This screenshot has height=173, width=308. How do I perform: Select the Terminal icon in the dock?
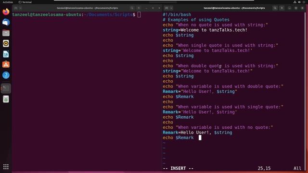coord(6,88)
